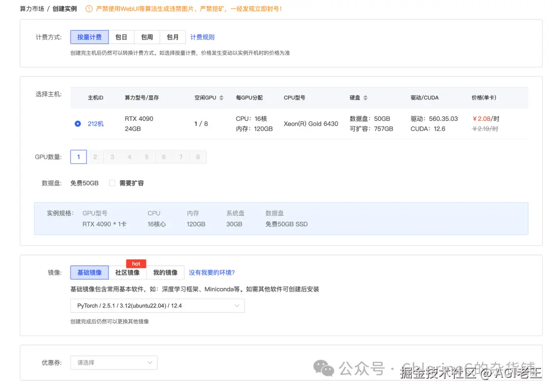Open the 没有我要的环境? link
The height and width of the screenshot is (391, 553).
click(x=212, y=273)
